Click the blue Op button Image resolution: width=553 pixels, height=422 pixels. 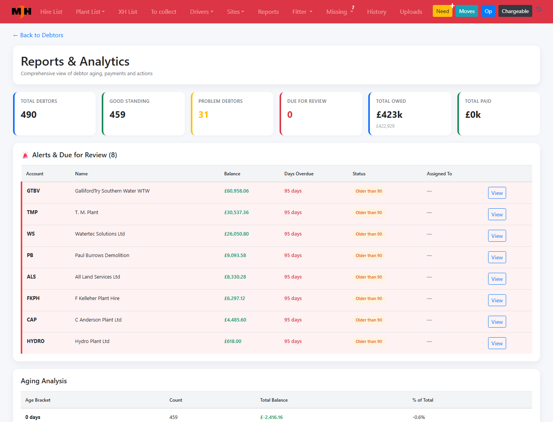(488, 11)
